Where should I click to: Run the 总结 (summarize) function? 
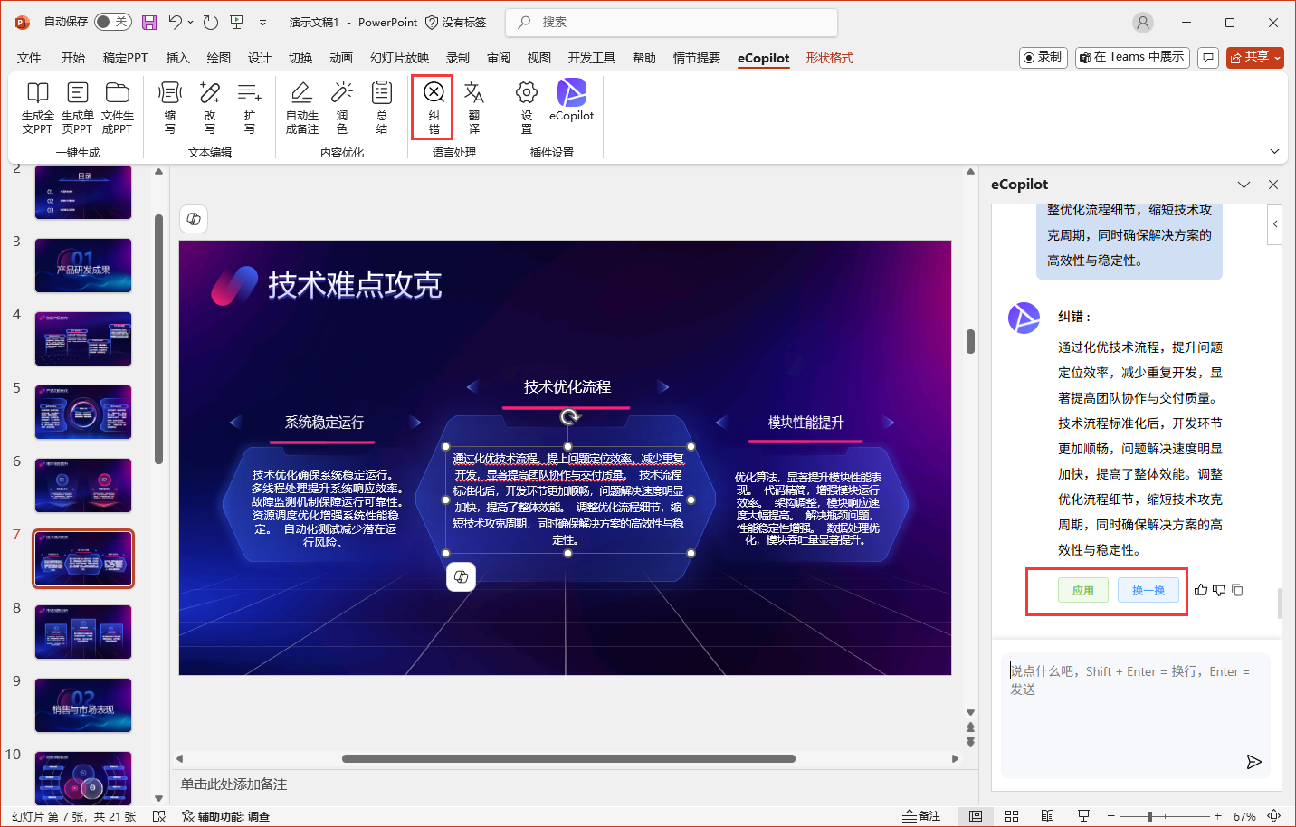[381, 107]
